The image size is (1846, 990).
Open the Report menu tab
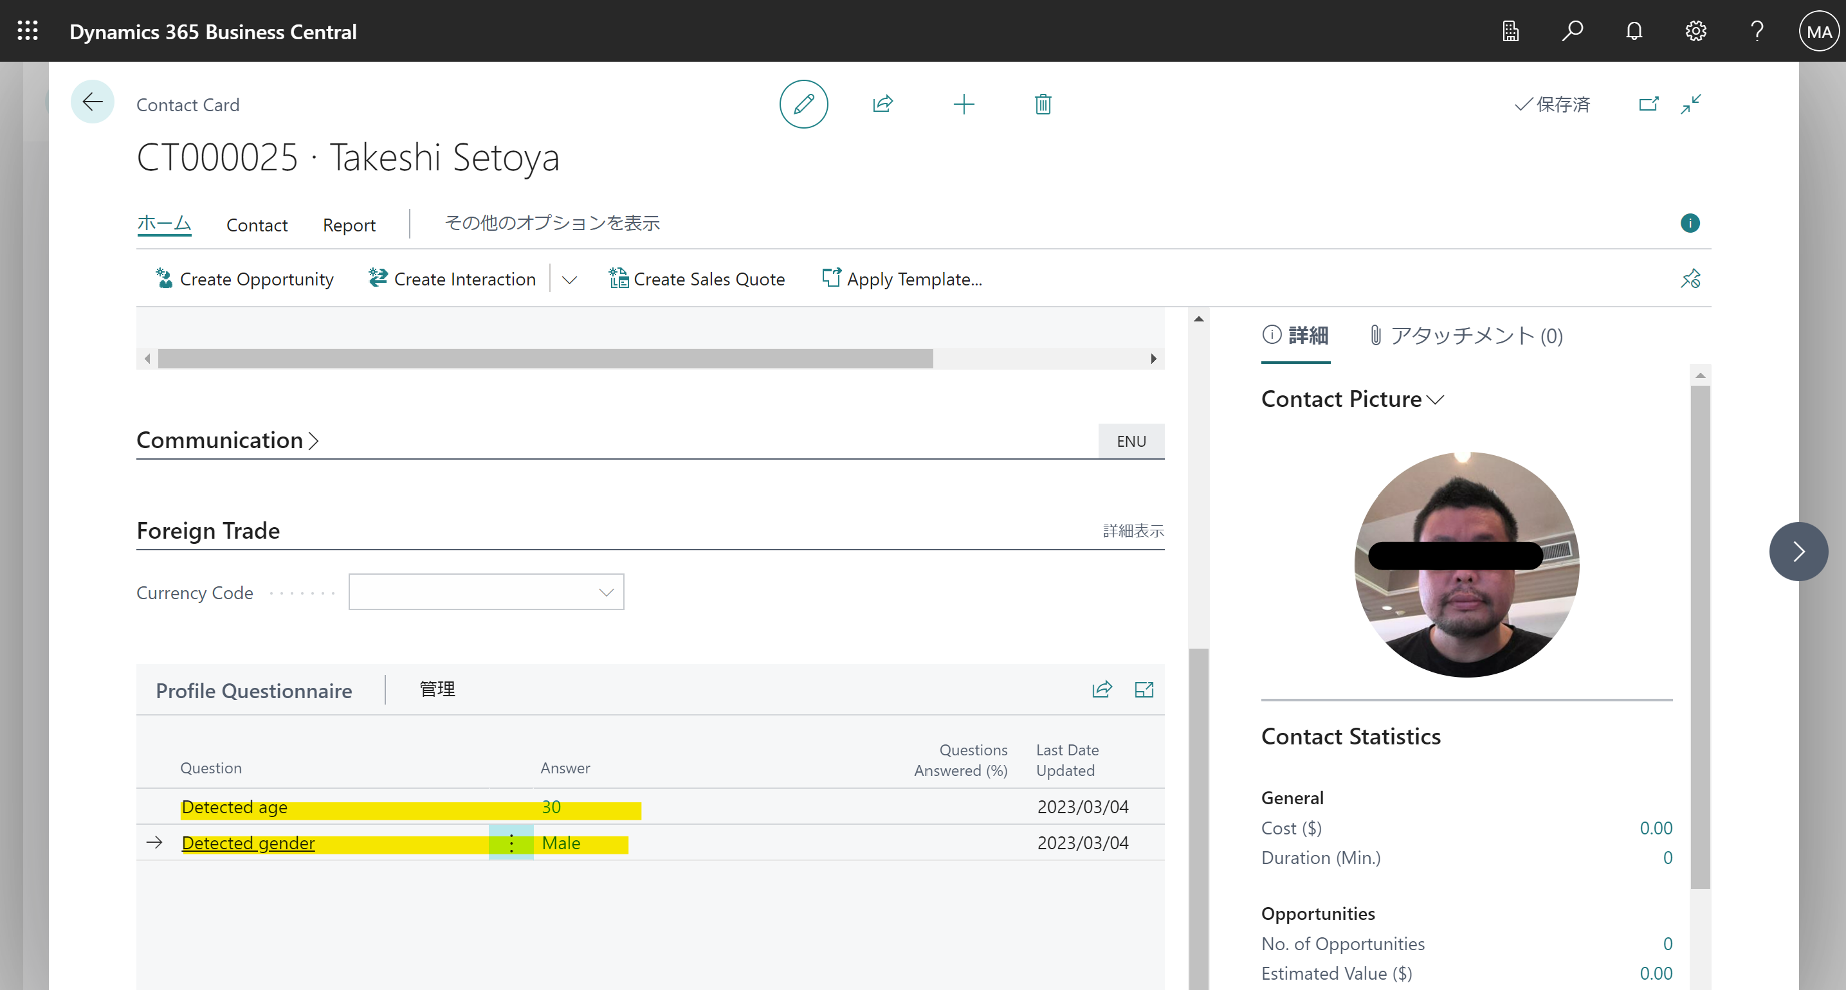pos(349,225)
